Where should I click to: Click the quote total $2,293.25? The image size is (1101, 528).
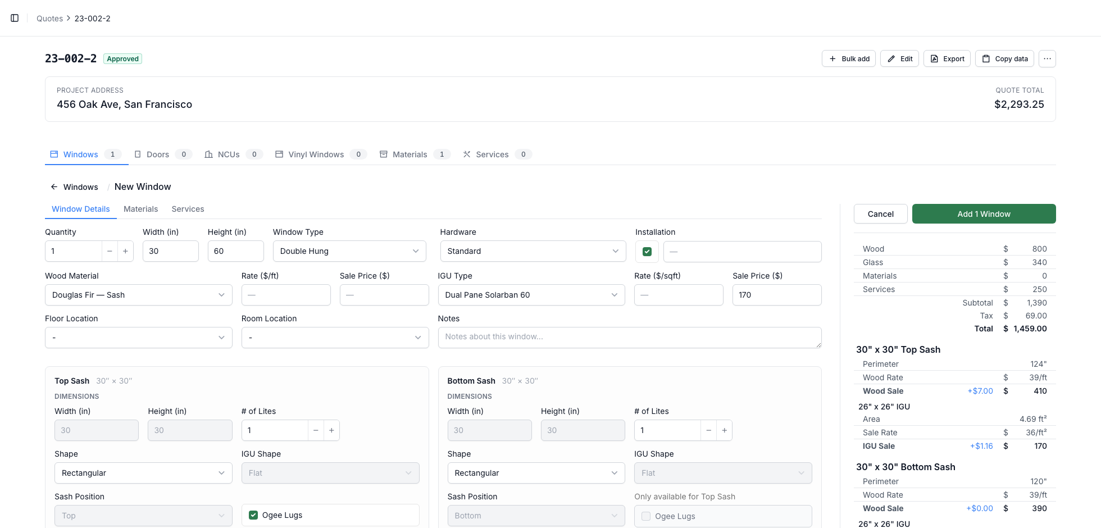(1019, 104)
